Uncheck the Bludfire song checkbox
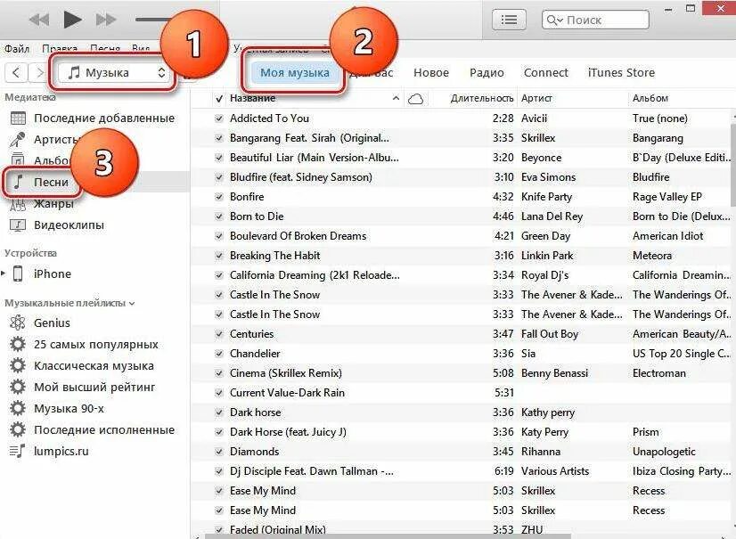The height and width of the screenshot is (539, 736). tap(218, 177)
